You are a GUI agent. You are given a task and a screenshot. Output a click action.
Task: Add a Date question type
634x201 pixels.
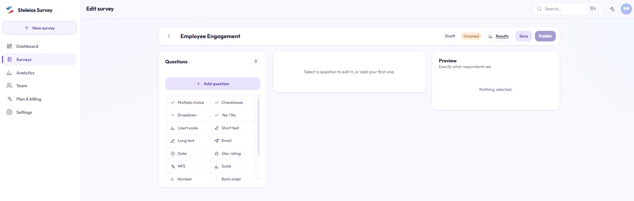pos(189,154)
